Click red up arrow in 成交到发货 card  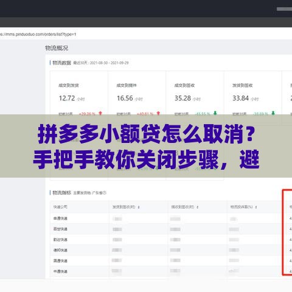point(100,113)
